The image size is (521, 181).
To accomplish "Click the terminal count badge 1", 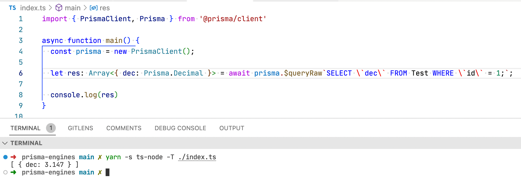I will pyautogui.click(x=51, y=128).
